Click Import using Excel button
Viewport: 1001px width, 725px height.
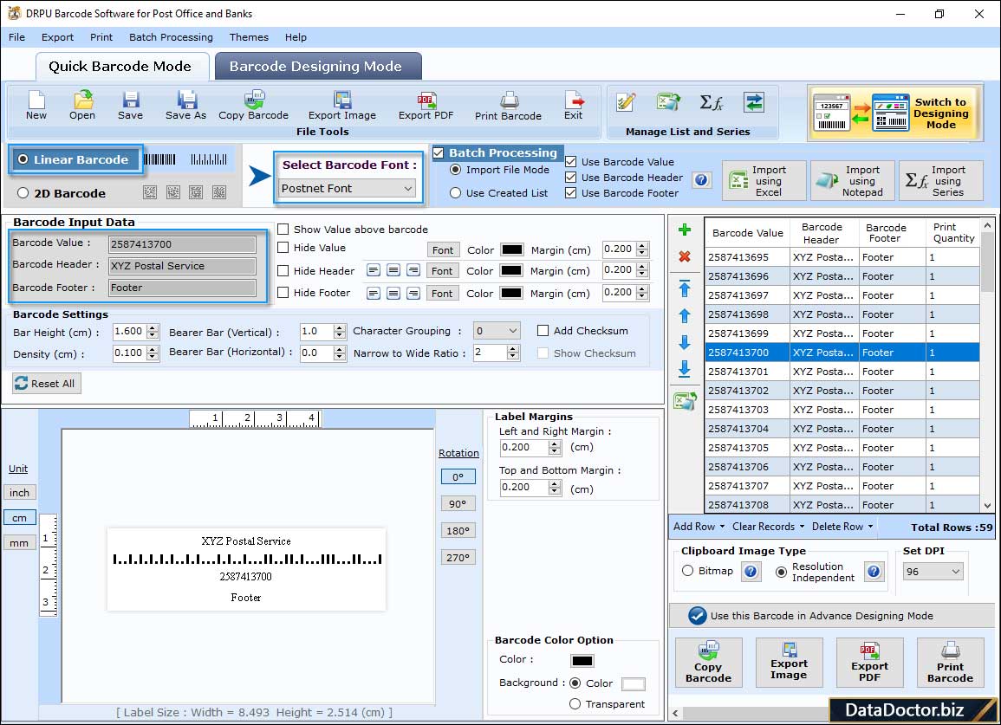[x=764, y=181]
